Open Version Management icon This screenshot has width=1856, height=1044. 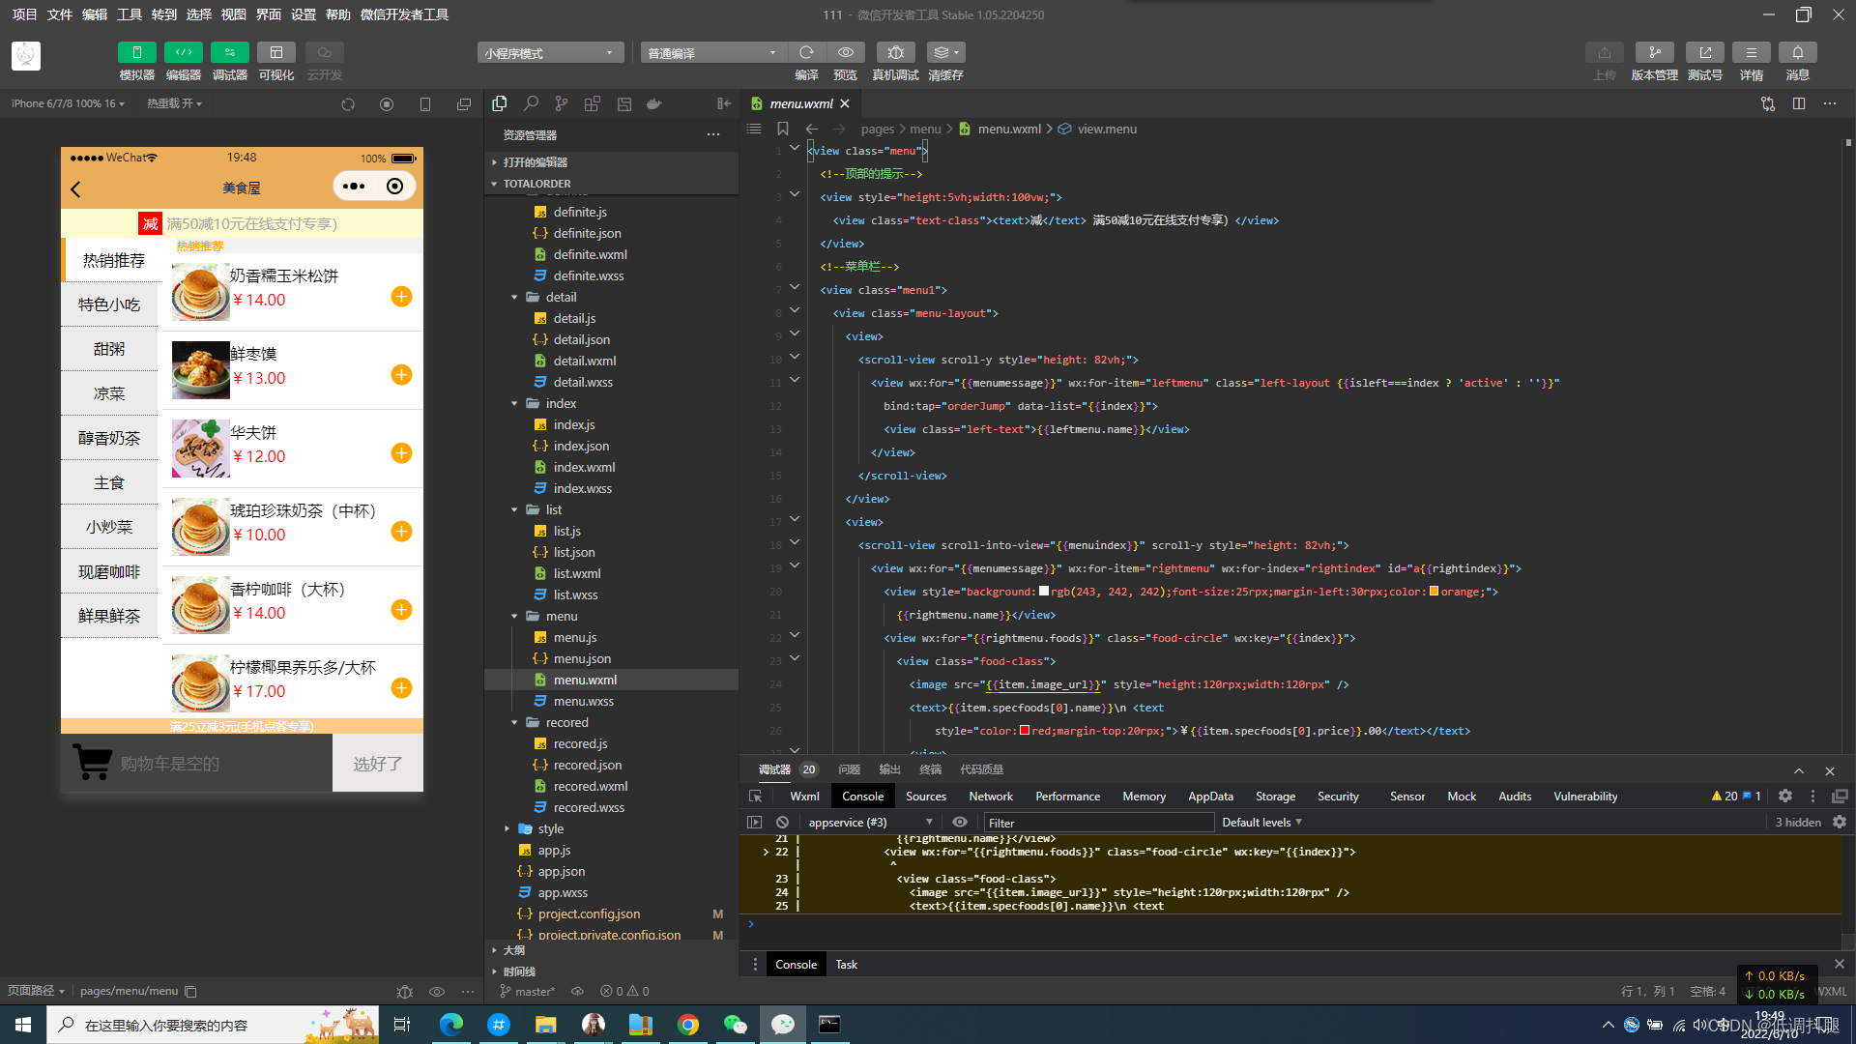click(x=1654, y=52)
